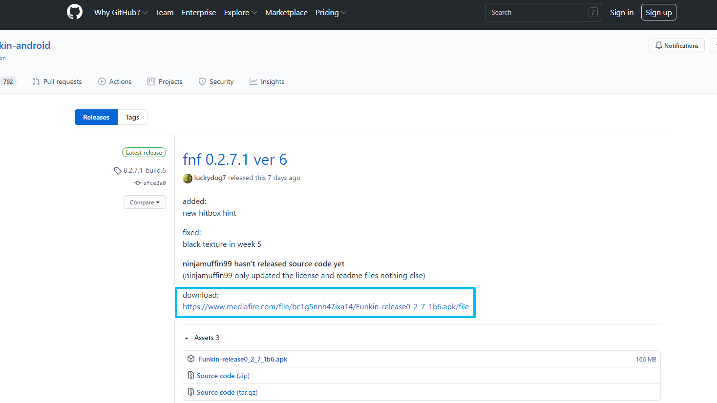Click the slash shortcut key icon in search
The image size is (717, 403).
pos(593,13)
